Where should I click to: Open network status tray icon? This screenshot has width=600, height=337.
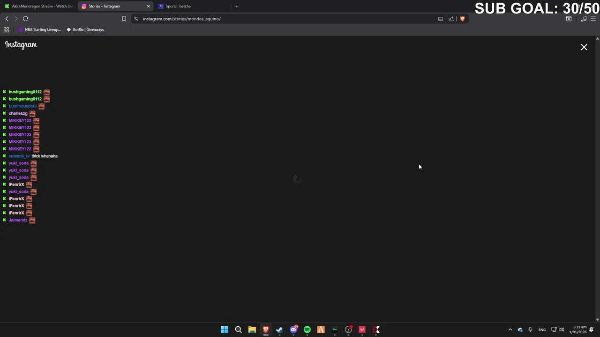[x=554, y=330]
